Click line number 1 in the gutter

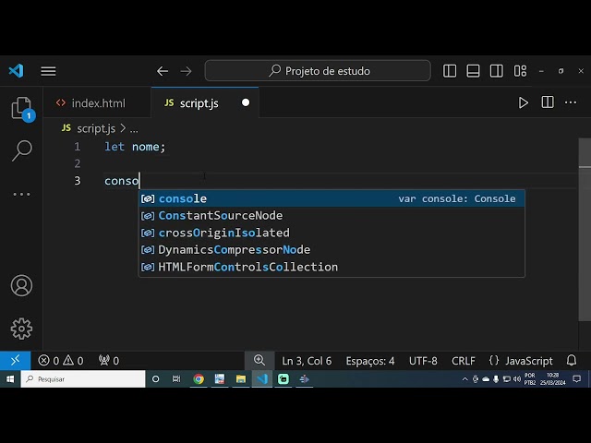[78, 147]
